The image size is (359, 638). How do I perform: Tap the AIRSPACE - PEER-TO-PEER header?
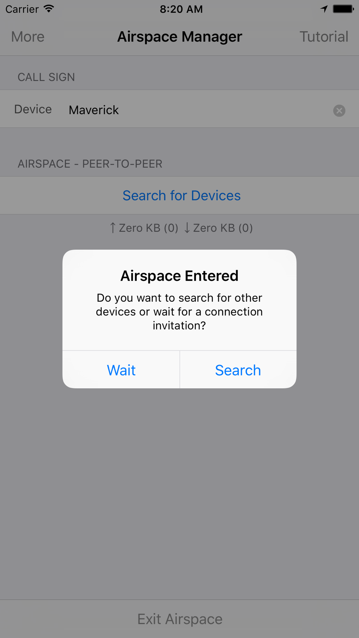[90, 164]
